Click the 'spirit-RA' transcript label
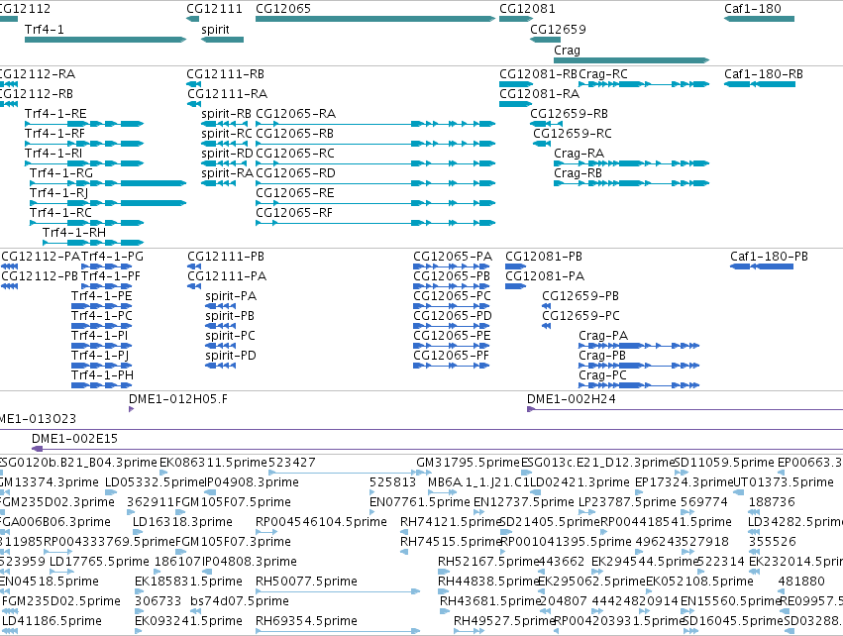Image resolution: width=843 pixels, height=636 pixels. [228, 173]
